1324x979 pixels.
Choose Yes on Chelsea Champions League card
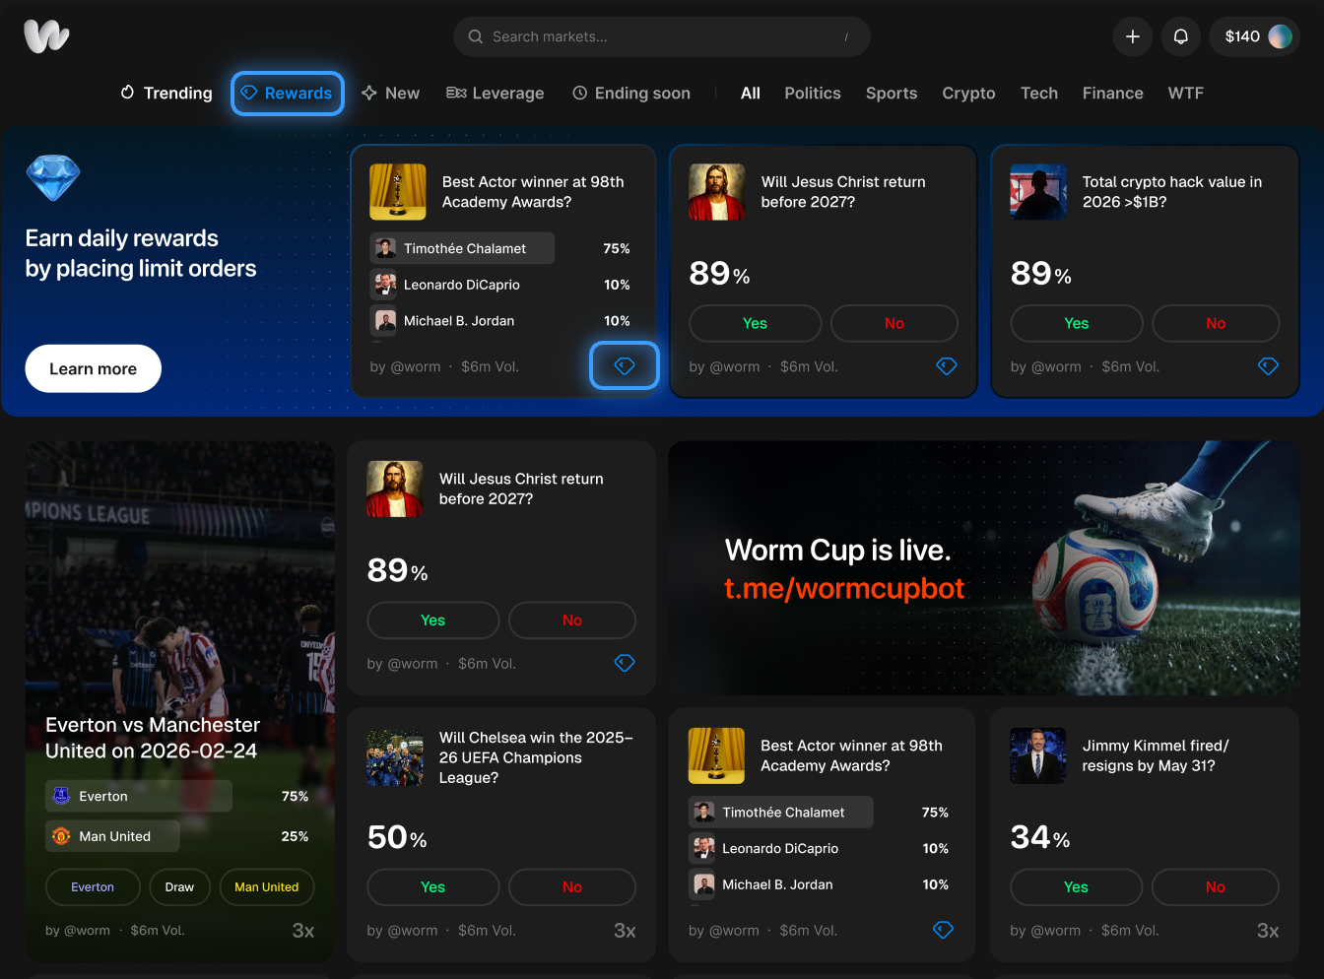433,886
